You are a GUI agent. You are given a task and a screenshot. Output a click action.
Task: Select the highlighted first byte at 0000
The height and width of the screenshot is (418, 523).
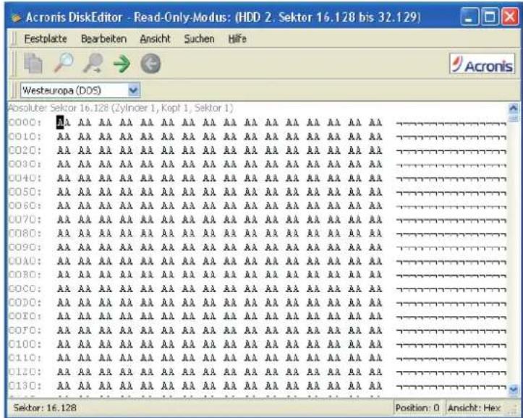60,123
